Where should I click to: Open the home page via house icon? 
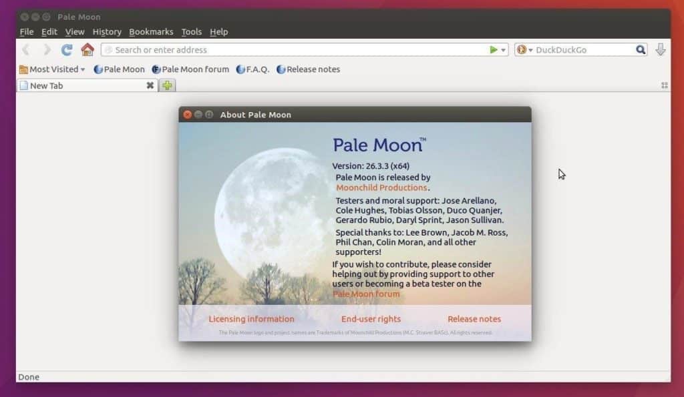88,49
